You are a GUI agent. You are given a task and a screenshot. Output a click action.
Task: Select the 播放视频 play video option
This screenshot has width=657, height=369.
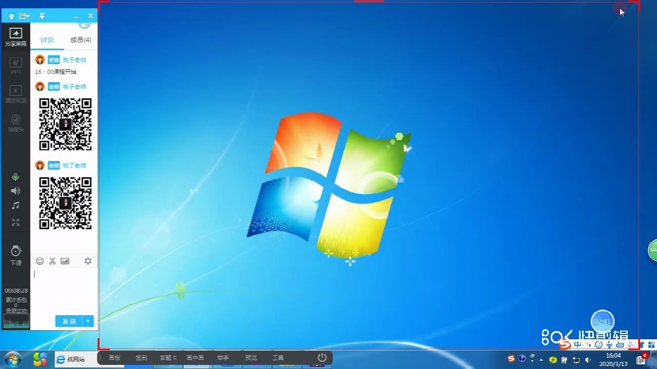pyautogui.click(x=16, y=94)
